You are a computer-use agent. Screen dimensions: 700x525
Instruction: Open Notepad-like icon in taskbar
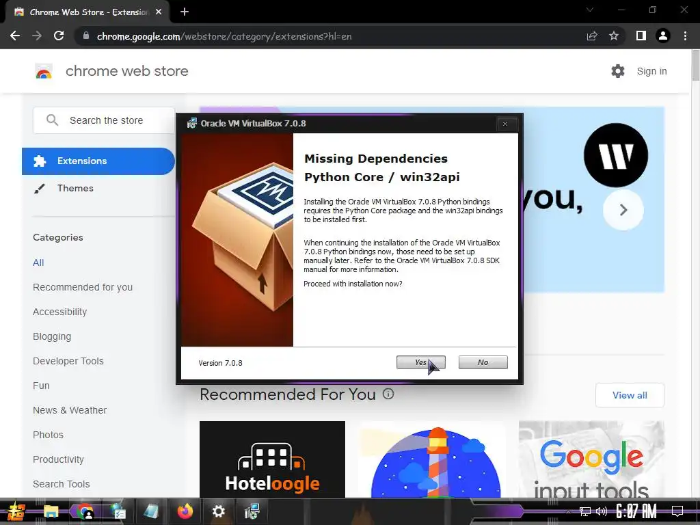[x=151, y=511]
